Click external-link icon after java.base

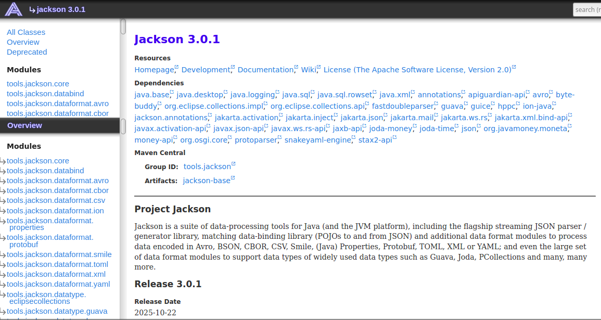[172, 92]
